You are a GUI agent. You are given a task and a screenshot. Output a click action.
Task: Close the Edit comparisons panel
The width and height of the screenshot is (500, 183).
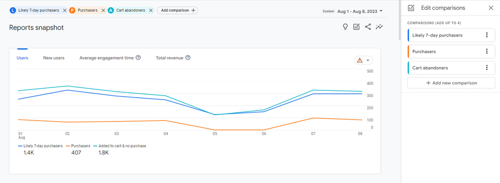click(491, 8)
